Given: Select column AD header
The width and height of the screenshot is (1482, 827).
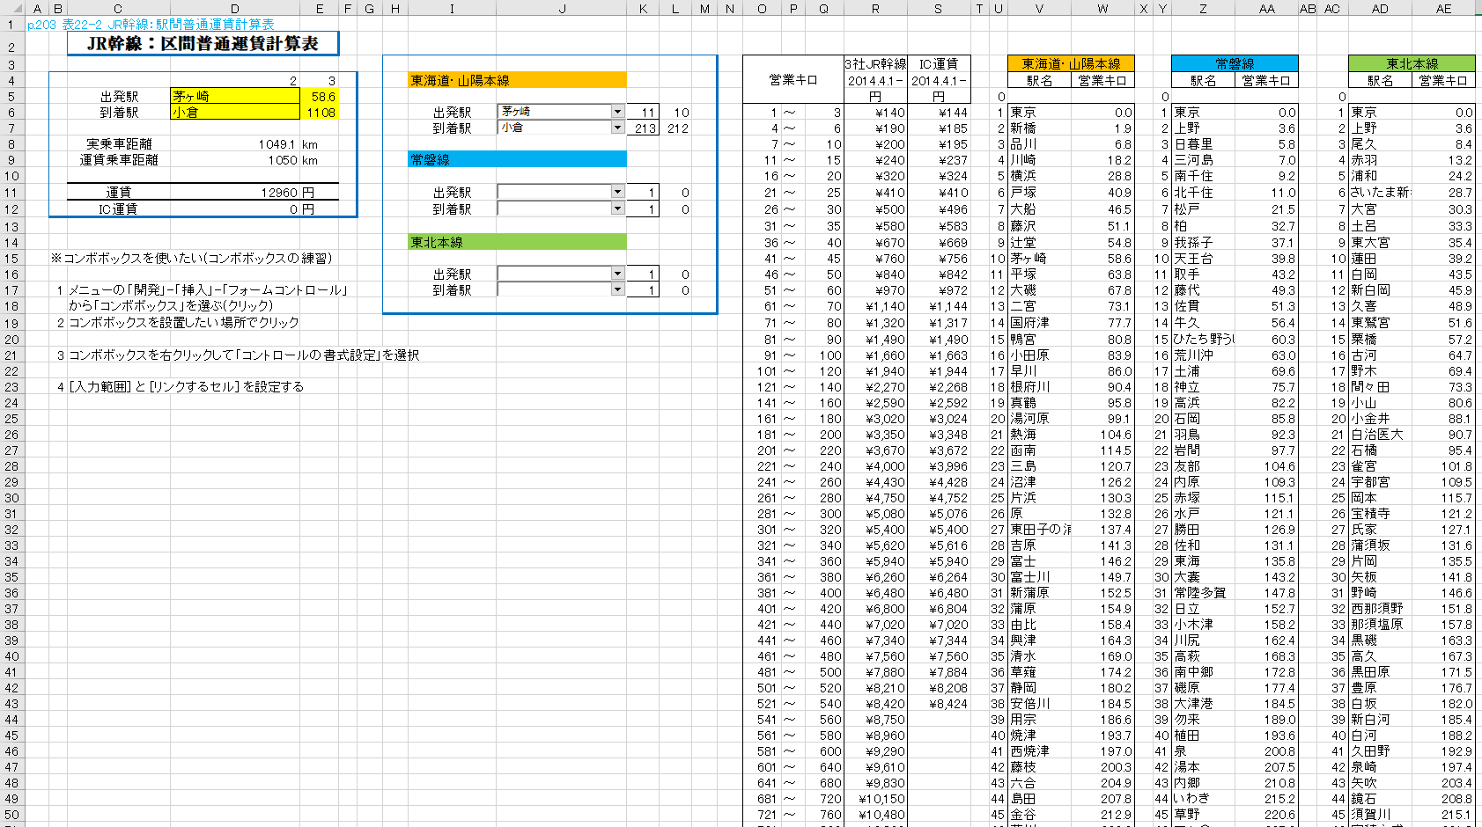Looking at the screenshot, I should (1380, 9).
